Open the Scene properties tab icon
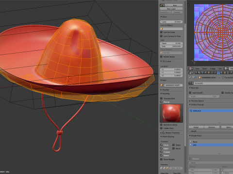This screenshot has height=174, width=233. tap(202, 72)
